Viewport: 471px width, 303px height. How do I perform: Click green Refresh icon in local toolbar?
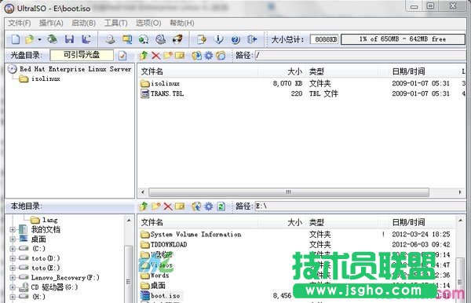pos(221,206)
